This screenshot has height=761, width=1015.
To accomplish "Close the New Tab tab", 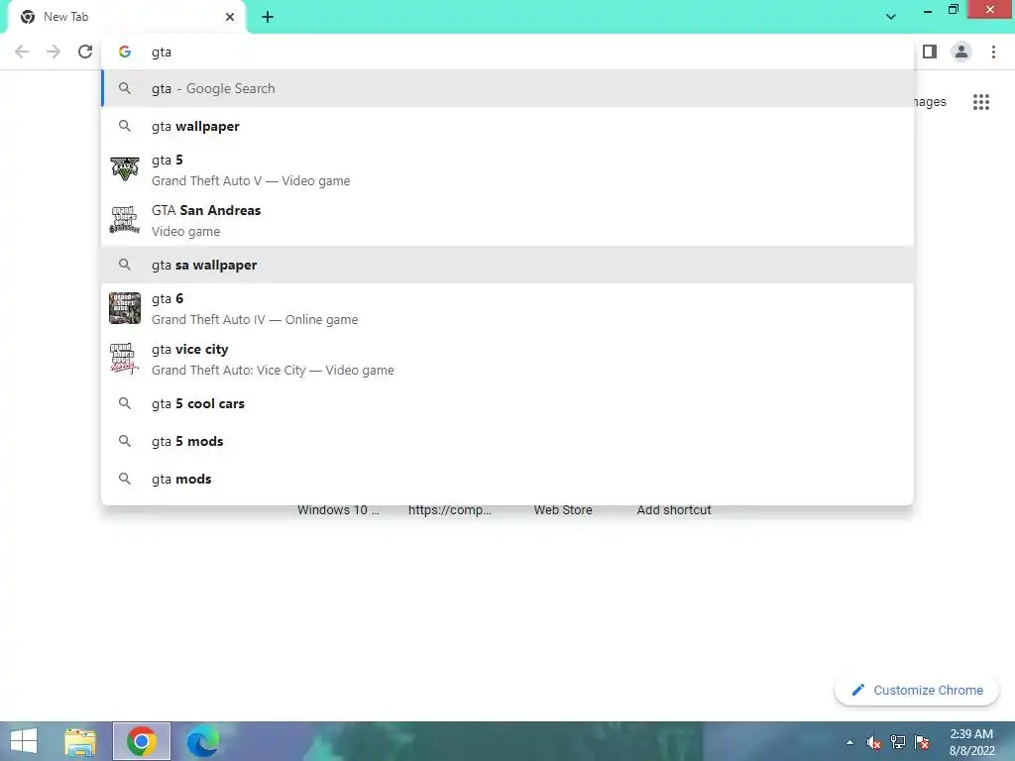I will [230, 17].
